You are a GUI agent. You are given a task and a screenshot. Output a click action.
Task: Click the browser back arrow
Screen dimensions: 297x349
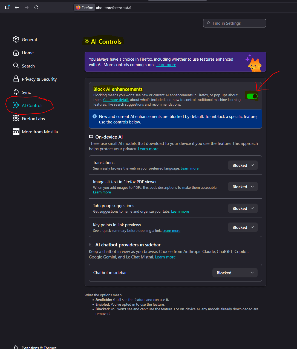click(17, 7)
